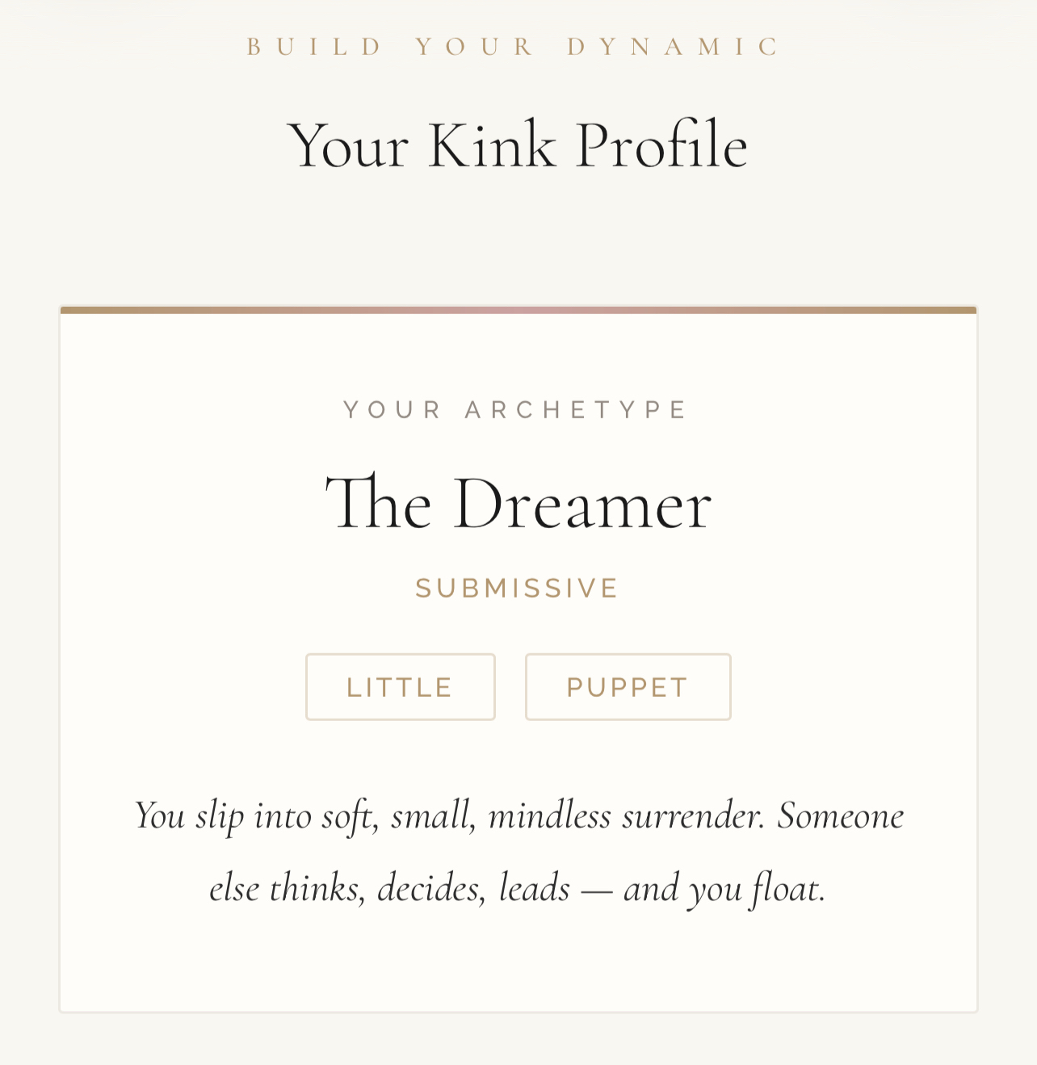Click the word Your in the page title
1037x1065 pixels.
coord(349,146)
